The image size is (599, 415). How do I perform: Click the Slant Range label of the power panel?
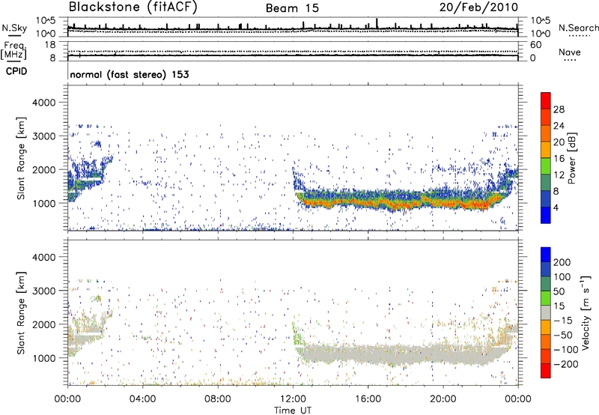[21, 158]
